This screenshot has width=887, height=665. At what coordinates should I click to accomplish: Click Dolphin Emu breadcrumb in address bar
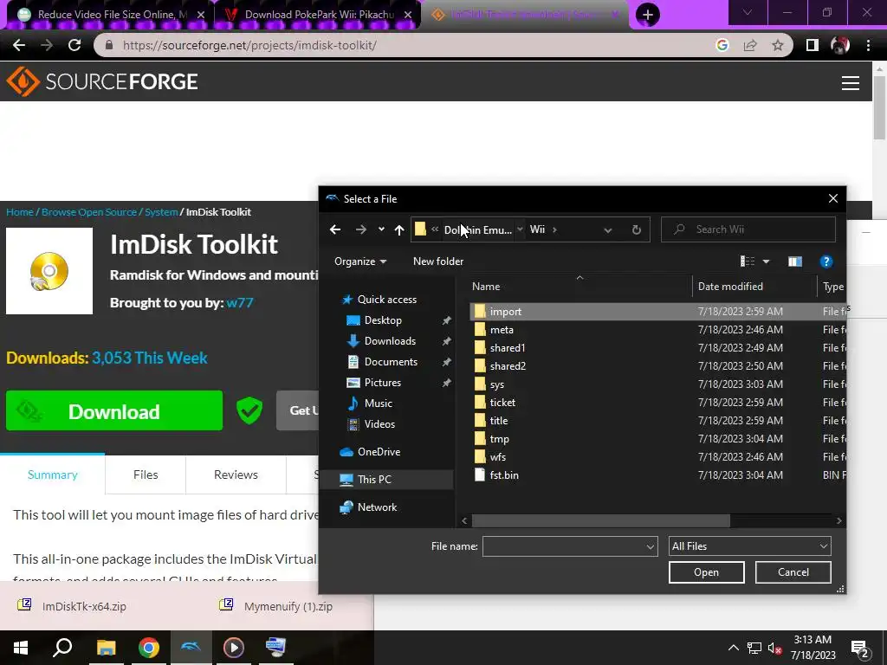478,229
